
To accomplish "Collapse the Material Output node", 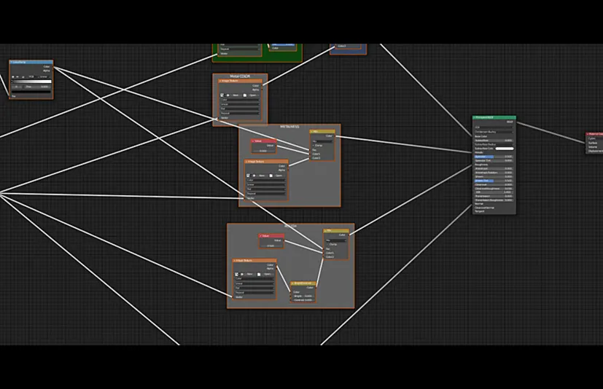I will [x=587, y=134].
